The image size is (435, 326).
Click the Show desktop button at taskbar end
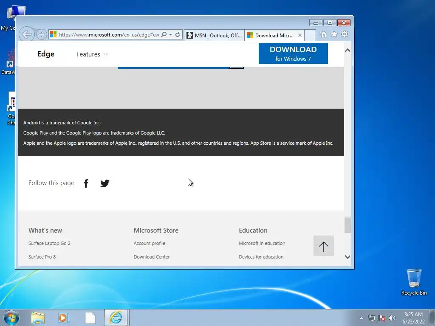(x=432, y=318)
